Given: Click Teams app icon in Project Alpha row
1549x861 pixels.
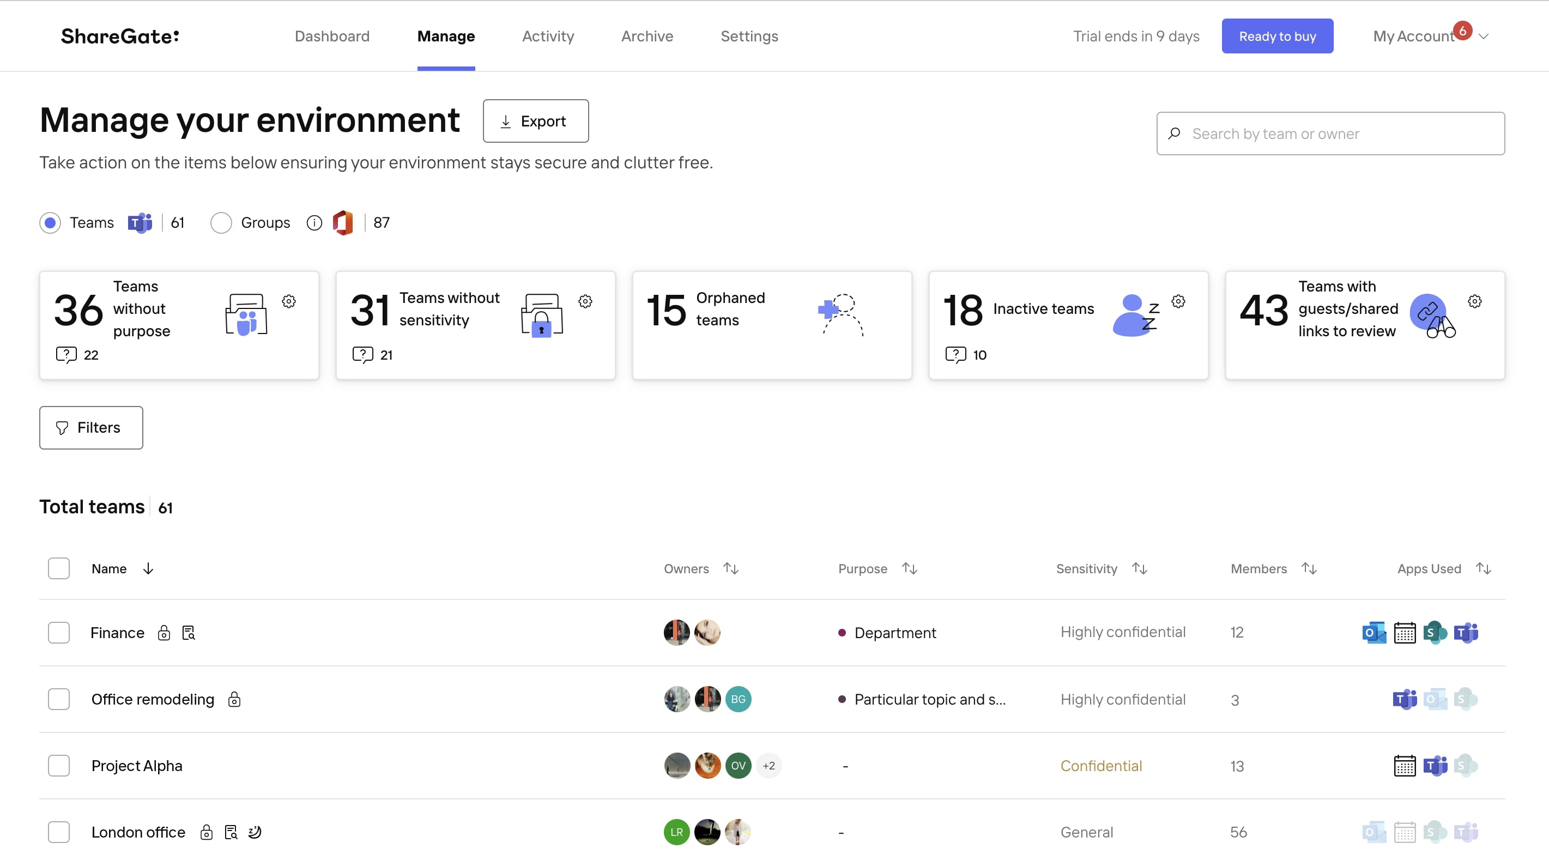Looking at the screenshot, I should tap(1435, 766).
